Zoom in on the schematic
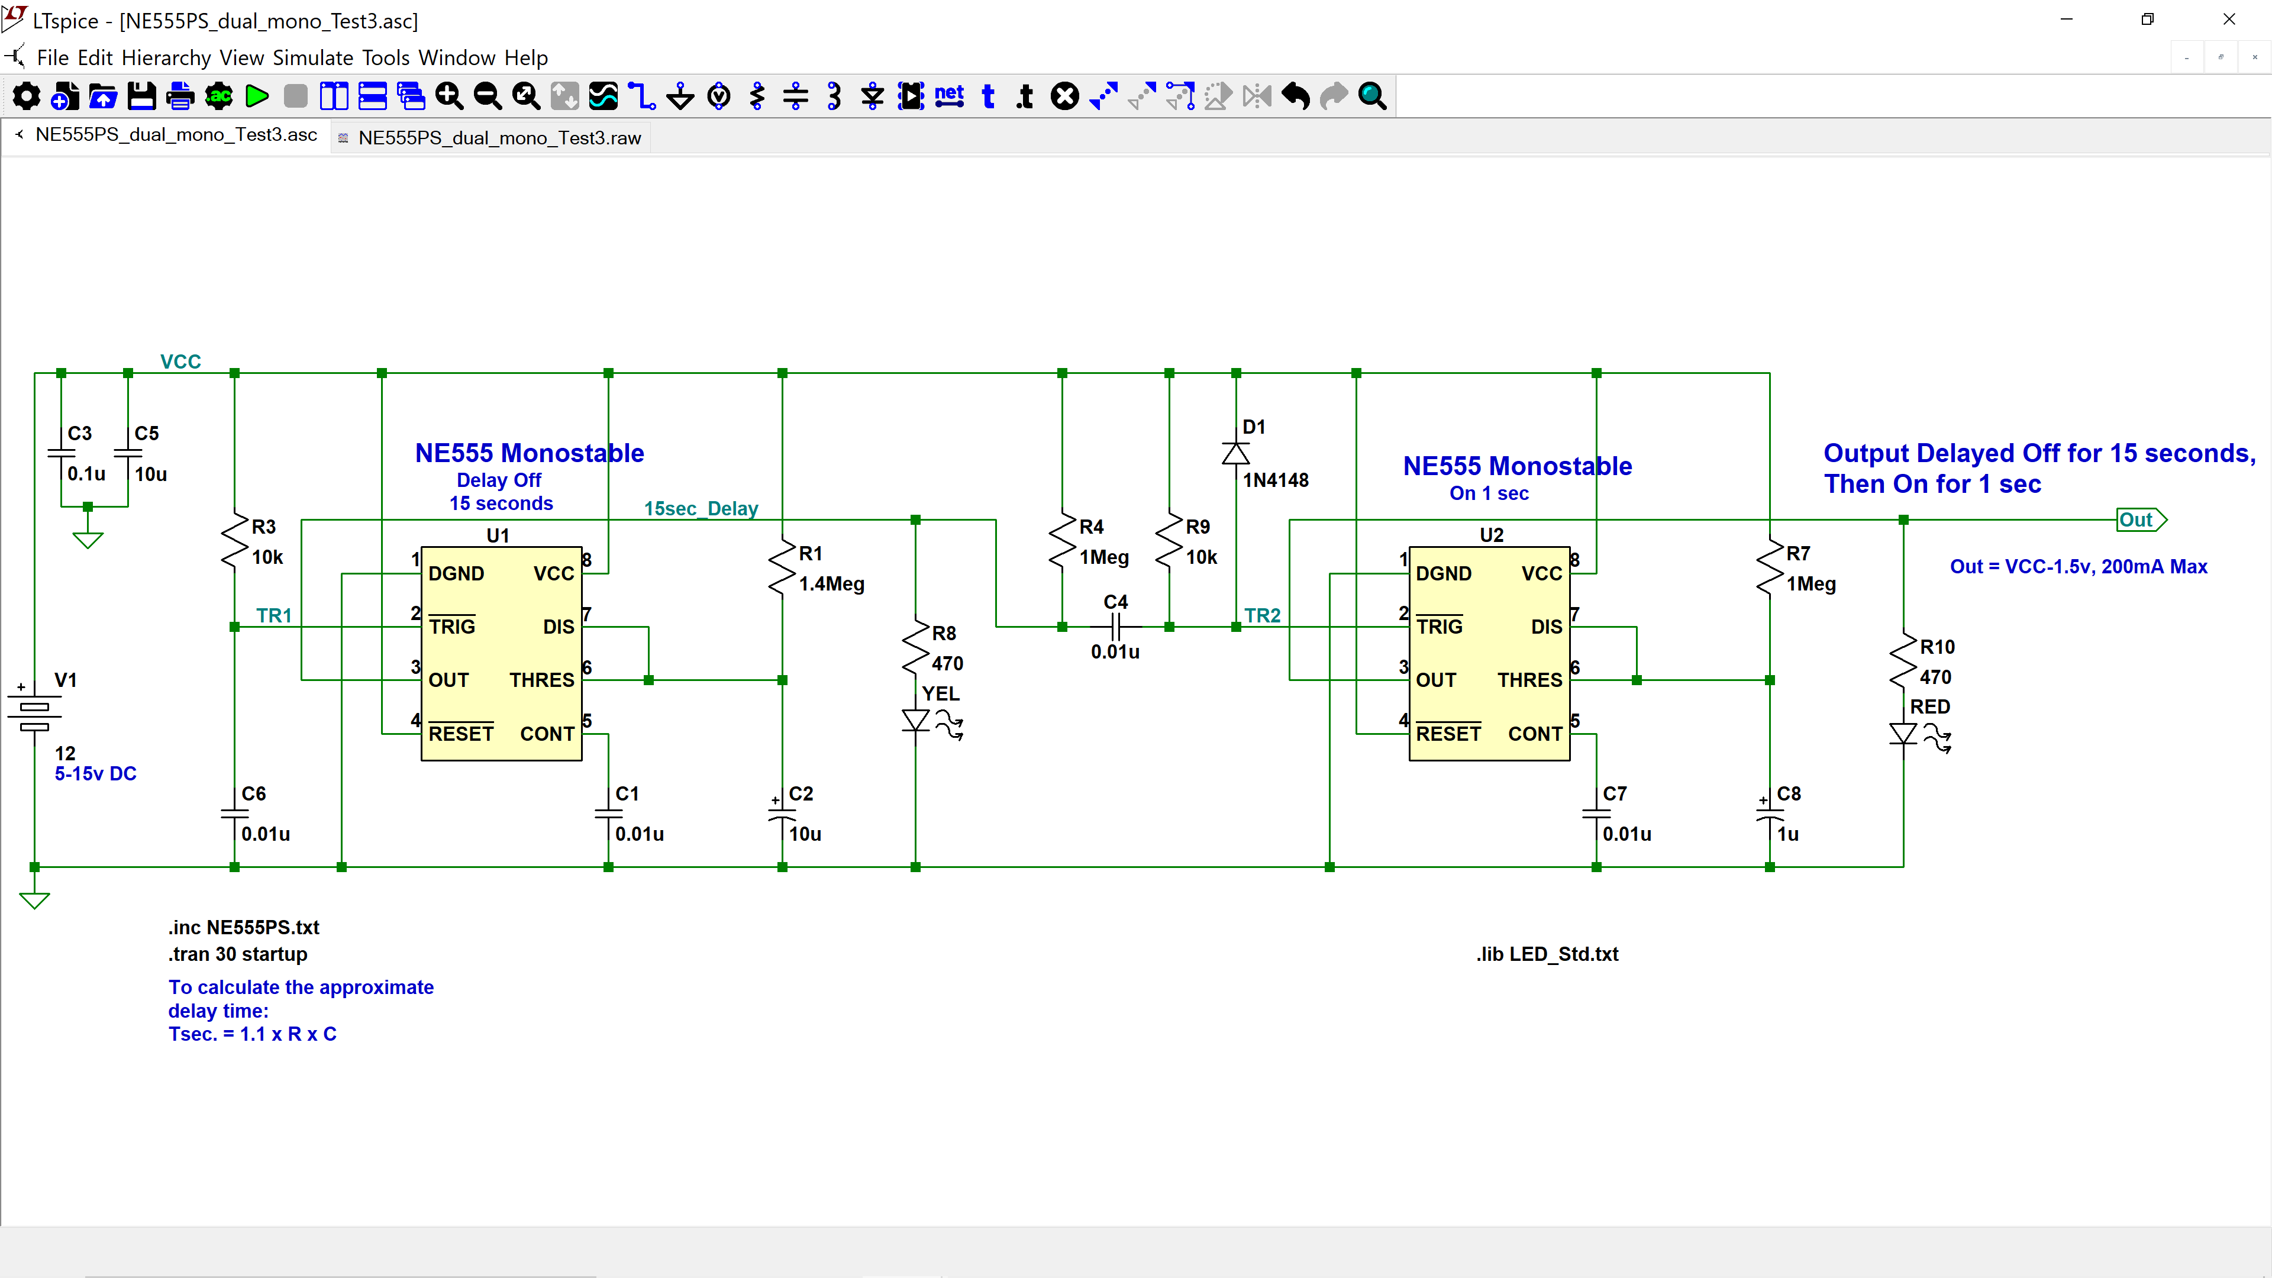Viewport: 2272px width, 1278px height. (x=449, y=96)
